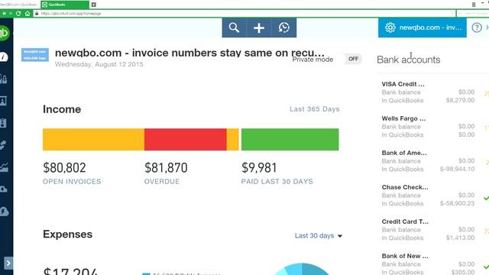489x275 pixels.
Task: Open Apps cloud lightning sidebar icon
Action: point(4,212)
